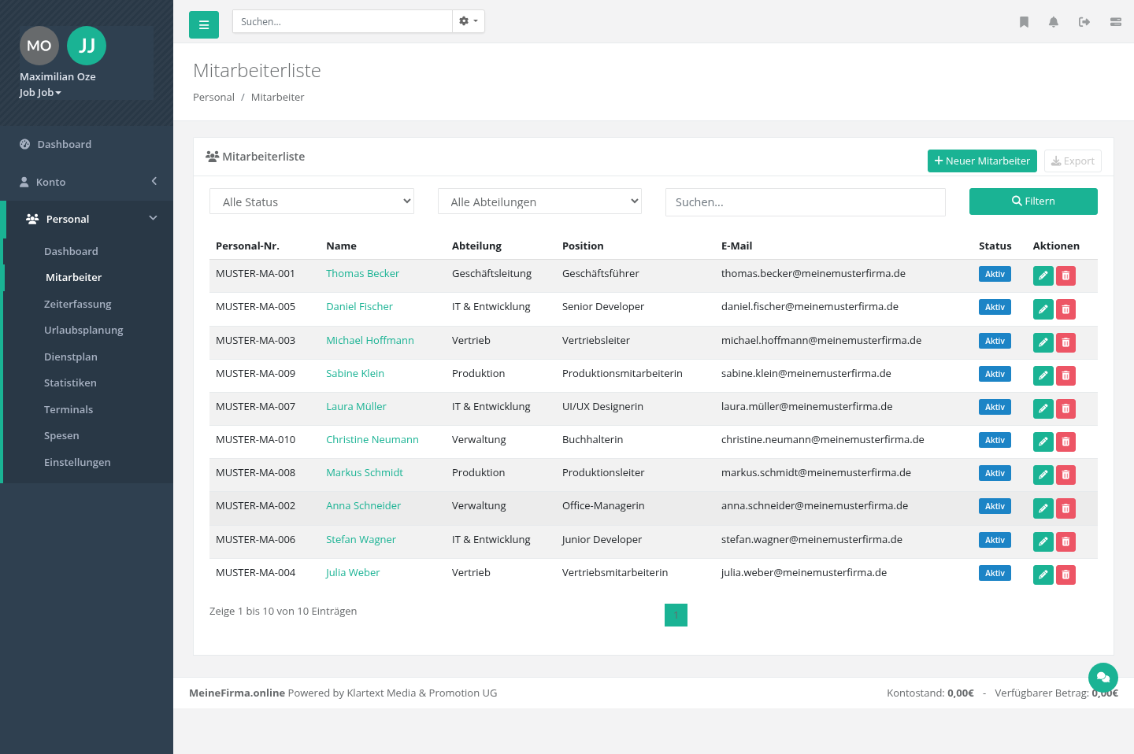Select Mitarbeiter in the sidebar

coord(73,277)
